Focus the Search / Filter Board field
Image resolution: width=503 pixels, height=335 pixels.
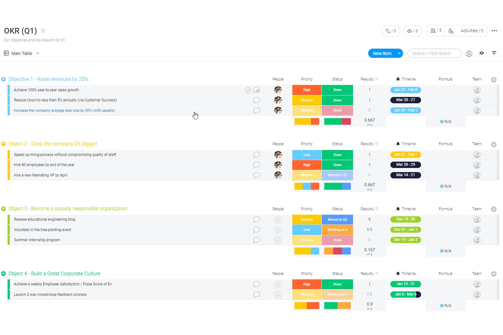click(x=434, y=53)
